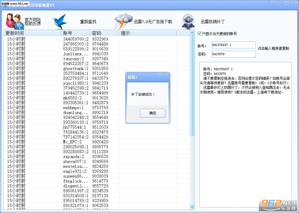Screen dimensions: 299x213
Task: Select row with account 924042248:2
Action: click(96, 117)
